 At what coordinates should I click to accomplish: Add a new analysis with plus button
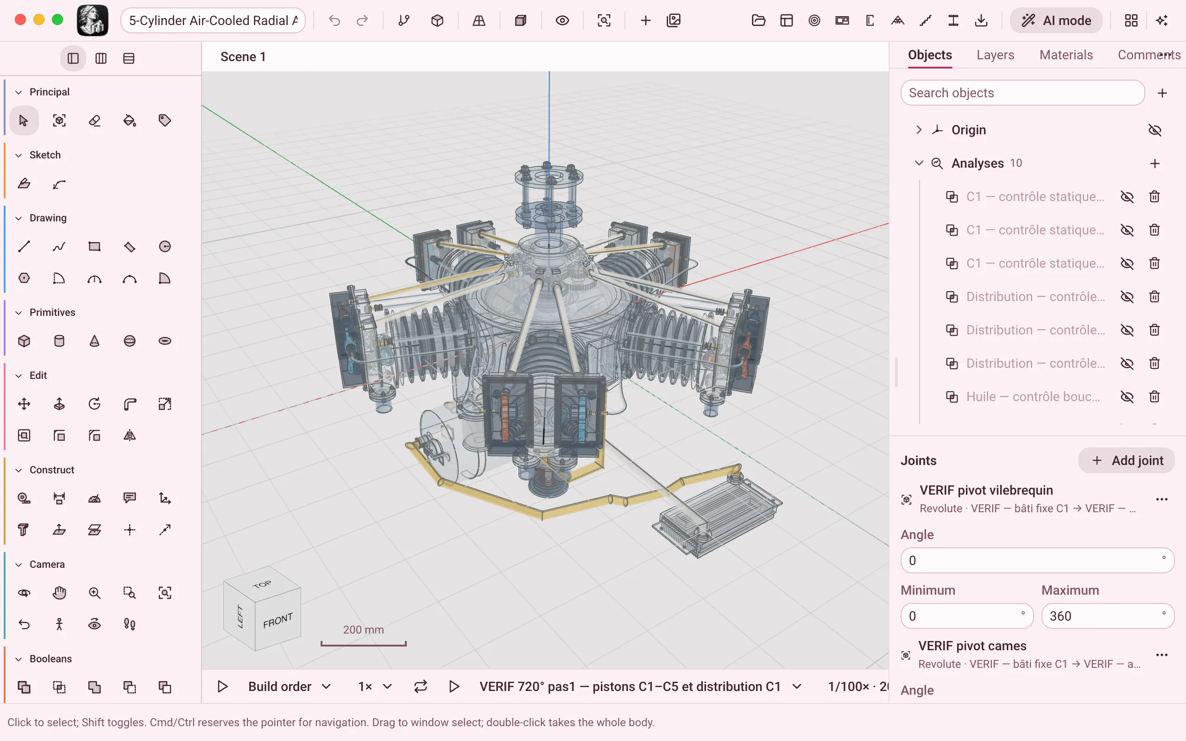(x=1154, y=163)
